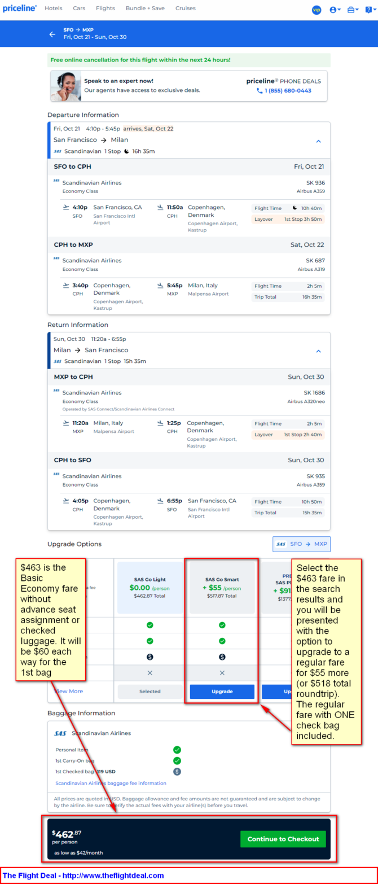378x884 pixels.
Task: Click the VIP badge icon
Action: click(x=317, y=10)
